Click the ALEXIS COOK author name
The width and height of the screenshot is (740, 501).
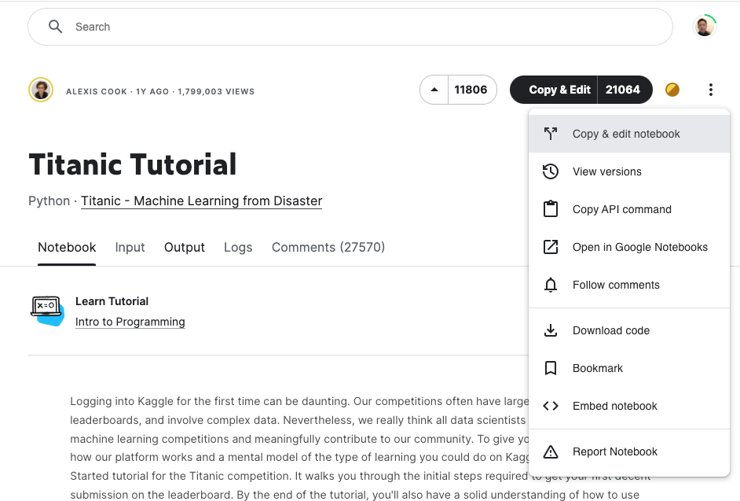tap(97, 92)
